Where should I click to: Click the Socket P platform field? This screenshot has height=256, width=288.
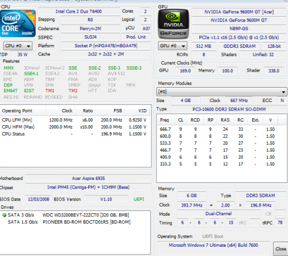[x=106, y=46]
